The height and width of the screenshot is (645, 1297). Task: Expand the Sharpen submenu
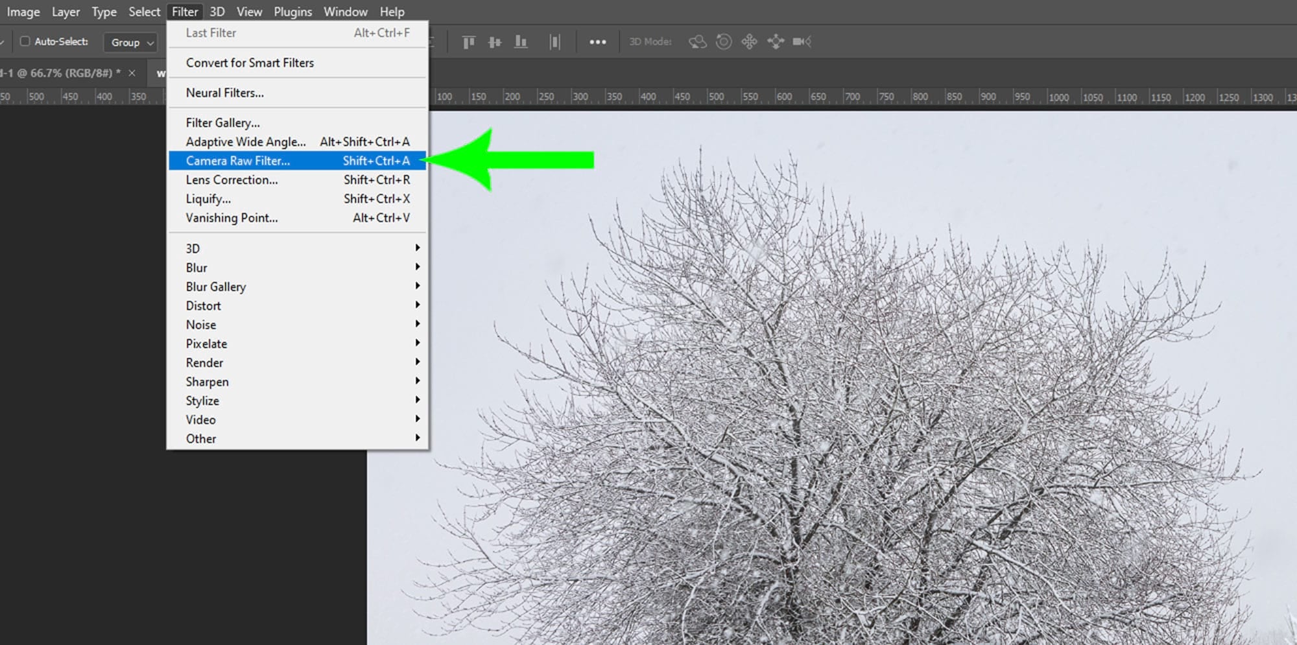click(x=207, y=382)
